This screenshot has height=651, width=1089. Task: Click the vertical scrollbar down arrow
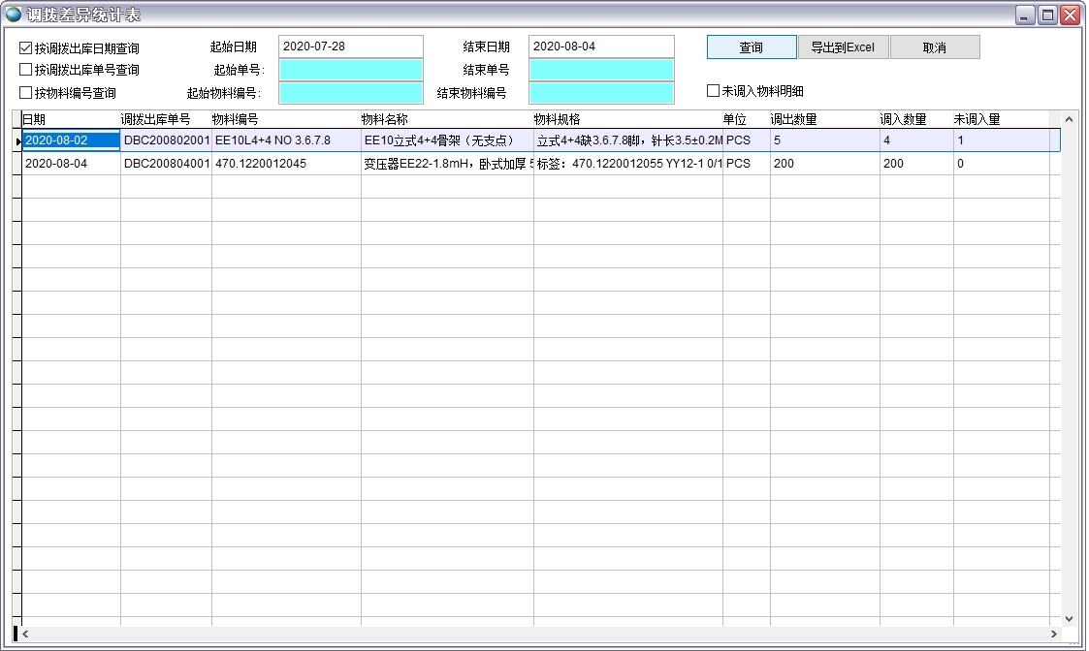coord(1069,618)
